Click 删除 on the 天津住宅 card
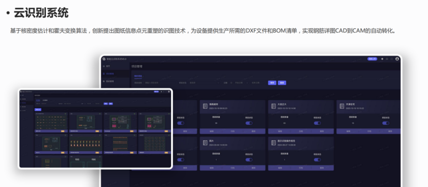The height and width of the screenshot is (187, 428). tap(390, 132)
